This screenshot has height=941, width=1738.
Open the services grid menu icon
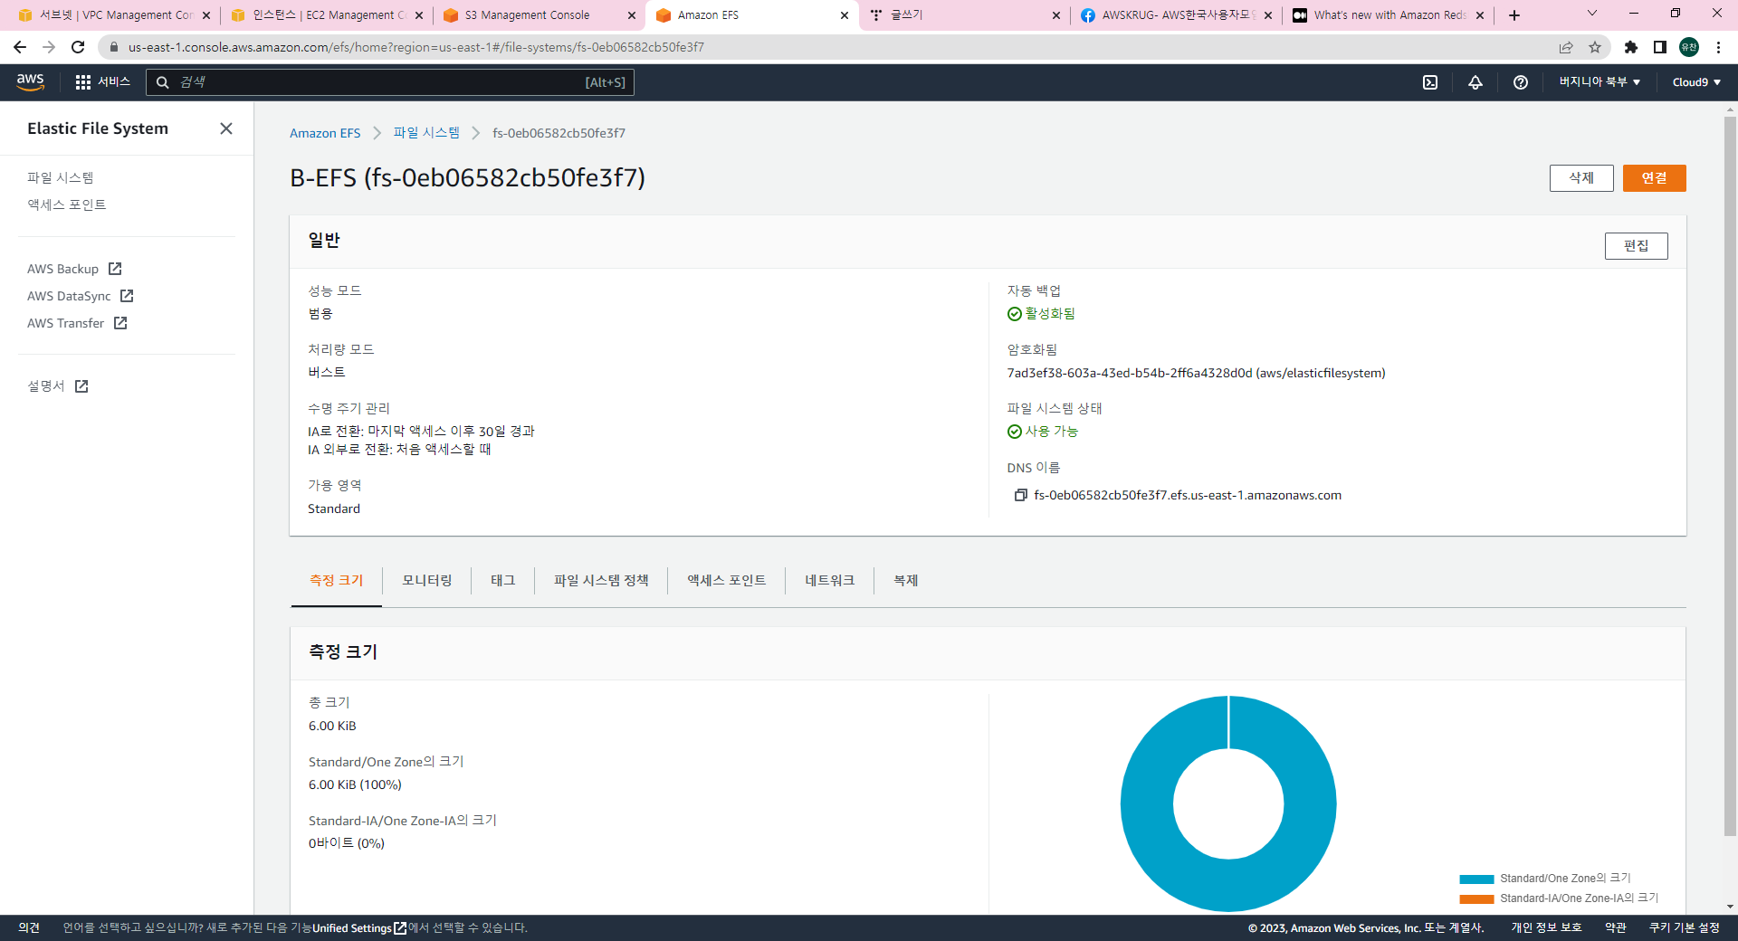pyautogui.click(x=83, y=82)
